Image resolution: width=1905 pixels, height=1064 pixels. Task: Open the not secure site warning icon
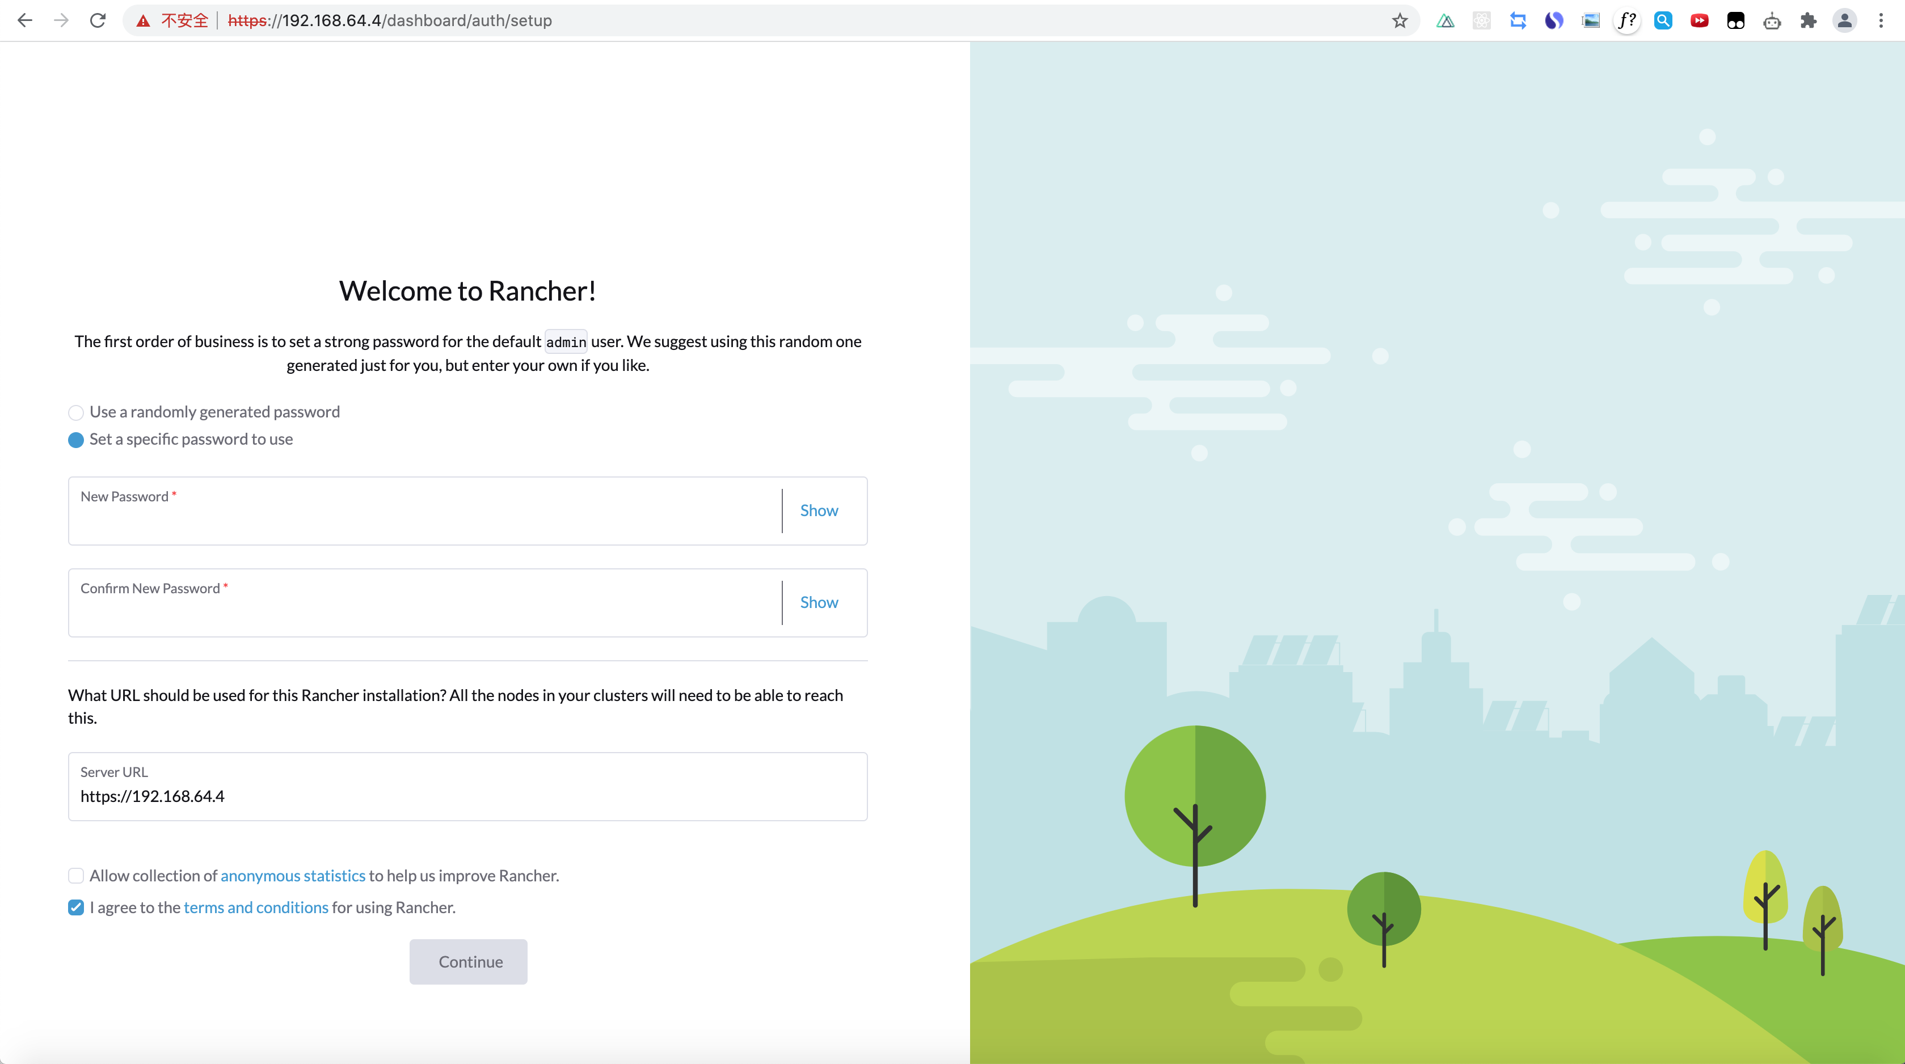tap(144, 21)
